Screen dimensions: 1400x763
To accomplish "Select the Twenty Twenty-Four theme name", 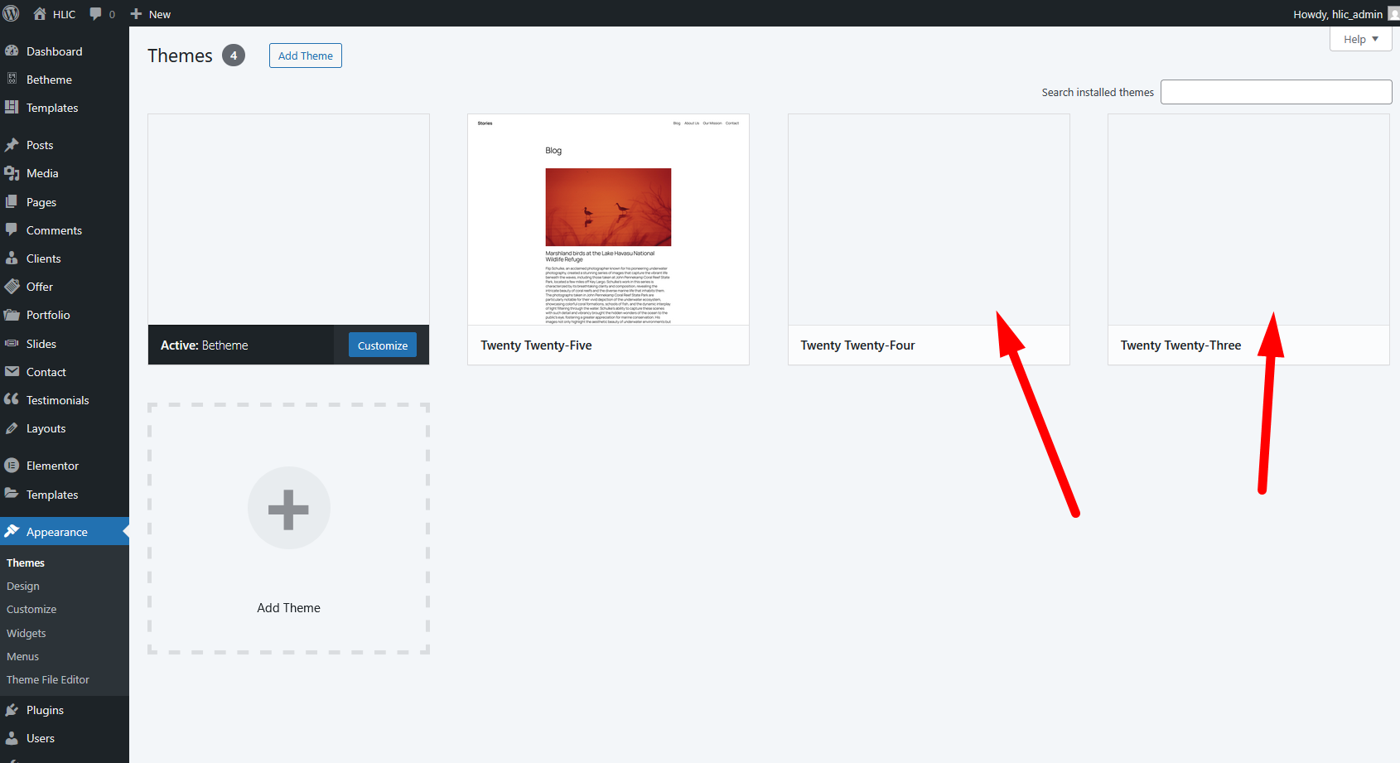I will [x=857, y=345].
